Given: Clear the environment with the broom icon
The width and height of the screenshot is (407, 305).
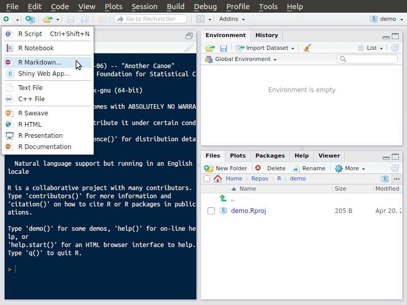Looking at the screenshot, I should pos(307,48).
